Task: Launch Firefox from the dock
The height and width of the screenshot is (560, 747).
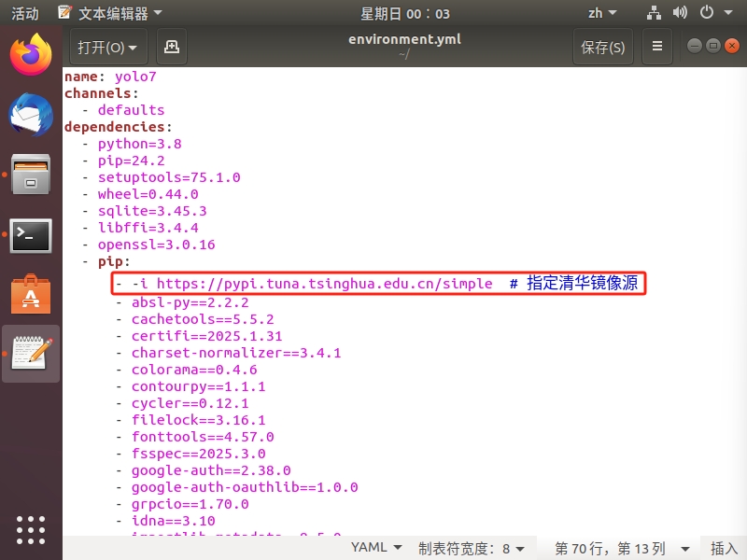Action: point(30,53)
